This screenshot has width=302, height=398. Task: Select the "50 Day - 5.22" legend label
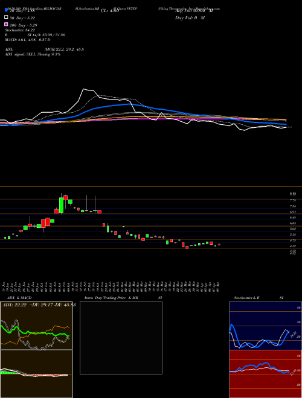22,18
